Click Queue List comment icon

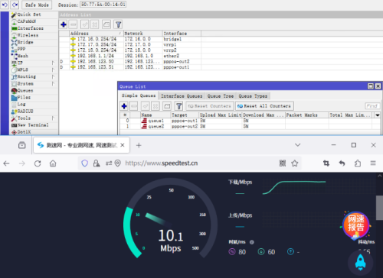pos(167,106)
